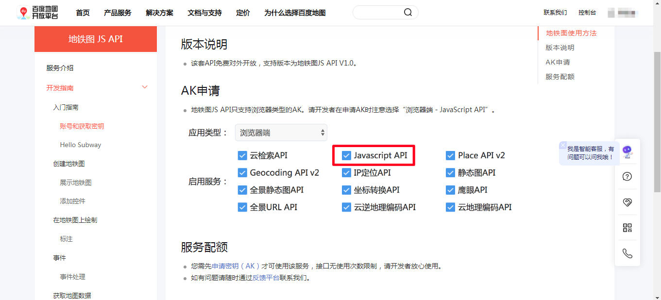
Task: Click inside the header search field
Action: tap(378, 13)
